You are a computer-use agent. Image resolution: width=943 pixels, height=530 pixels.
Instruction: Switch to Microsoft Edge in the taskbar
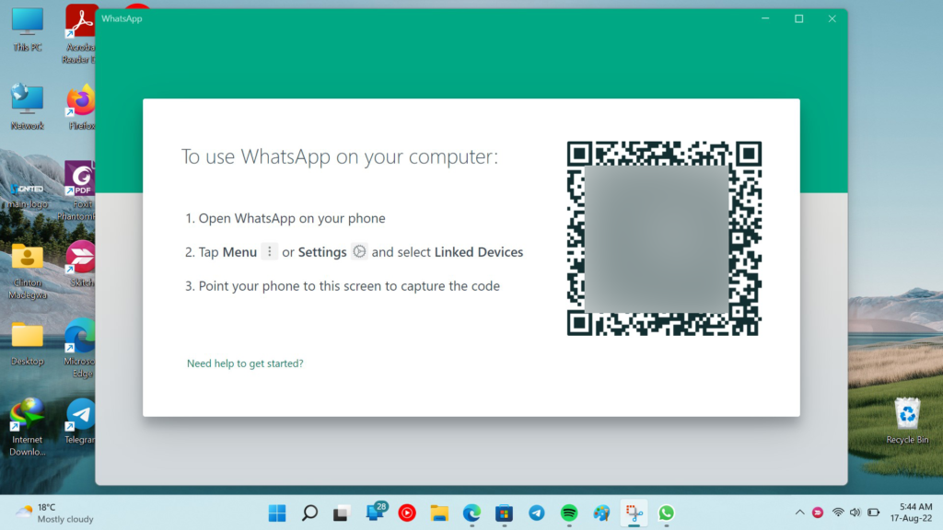(472, 513)
